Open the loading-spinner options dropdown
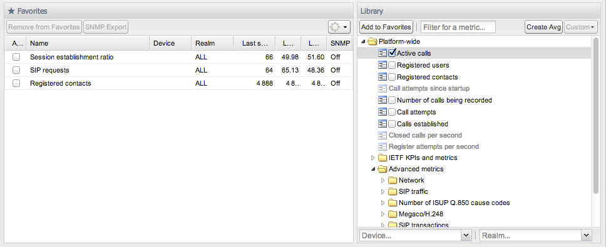This screenshot has width=606, height=247. pyautogui.click(x=339, y=27)
